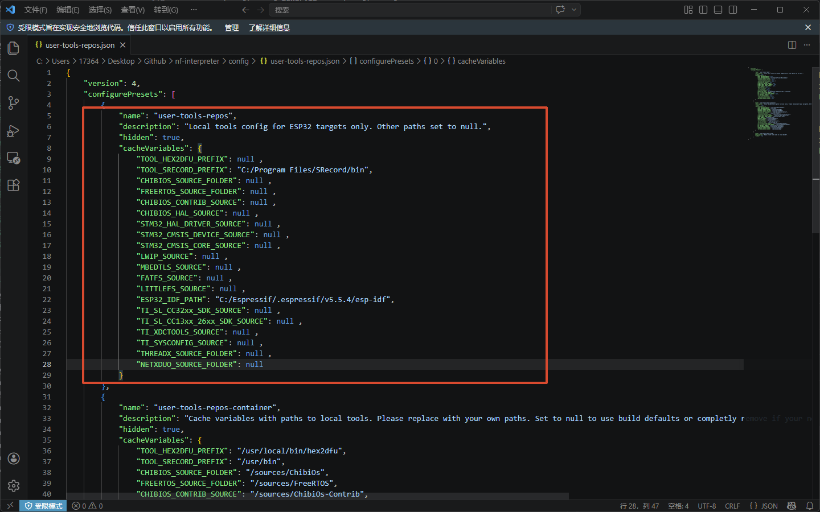Change encoding via UTF-8 status entry
This screenshot has width=820, height=512.
[x=707, y=506]
